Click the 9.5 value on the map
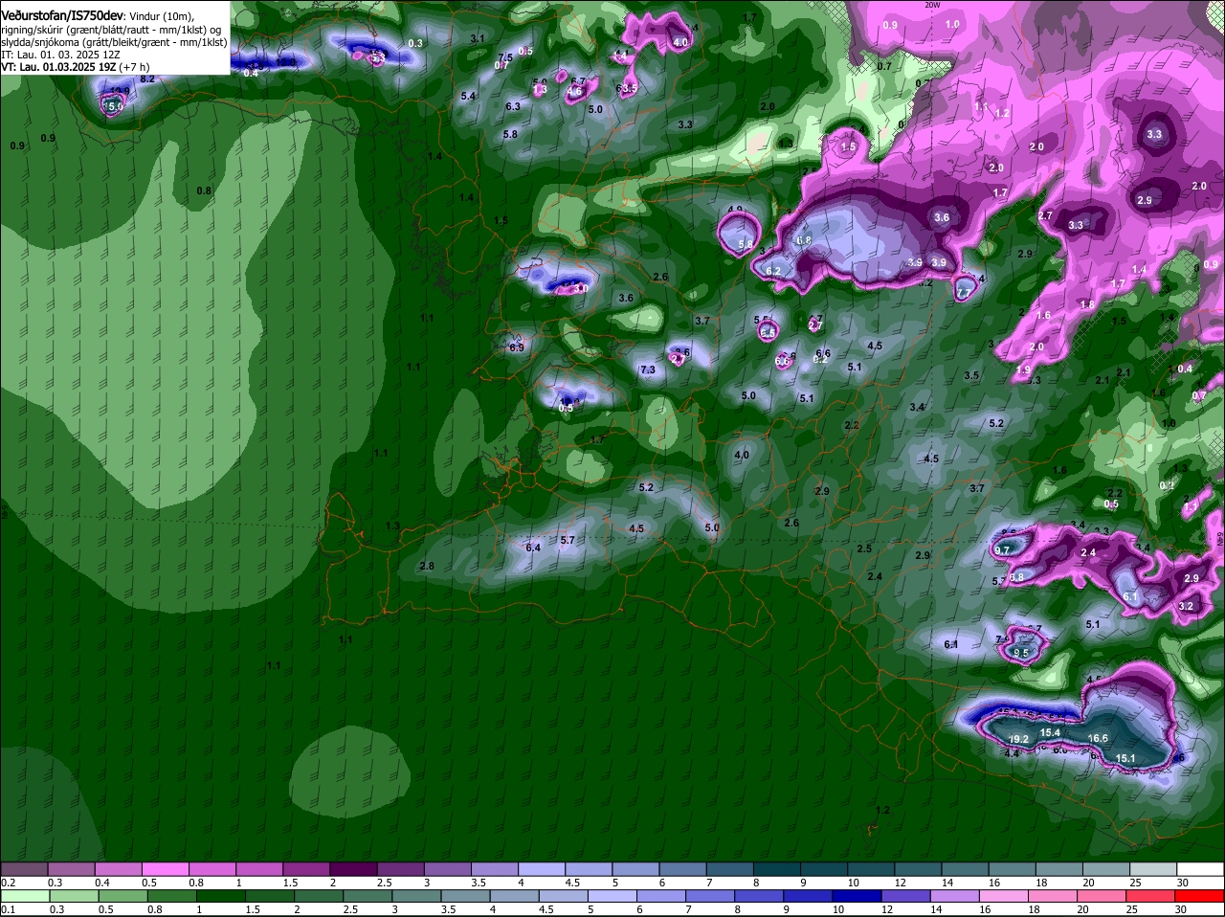The width and height of the screenshot is (1225, 917). (1021, 653)
